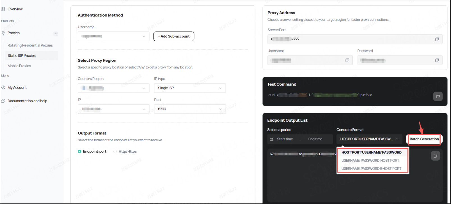Collapse the Proxies sidebar section
Viewport: 451px width, 204px height.
56,34
